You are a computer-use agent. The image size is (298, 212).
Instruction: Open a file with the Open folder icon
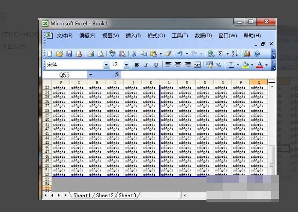(x=59, y=54)
